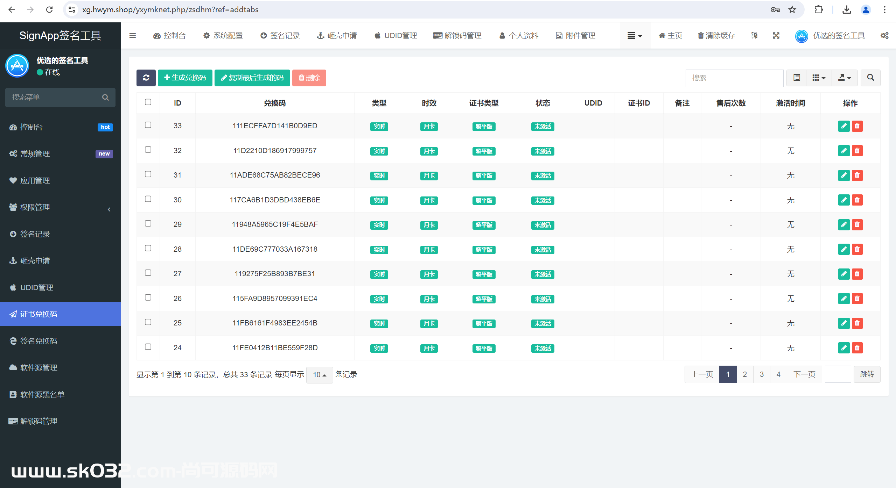Go to page 2 of the table
The width and height of the screenshot is (896, 488).
tap(745, 374)
